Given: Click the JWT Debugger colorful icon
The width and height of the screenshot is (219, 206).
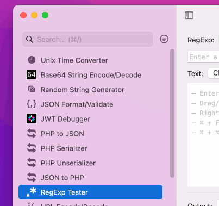Looking at the screenshot, I should click(x=32, y=118).
